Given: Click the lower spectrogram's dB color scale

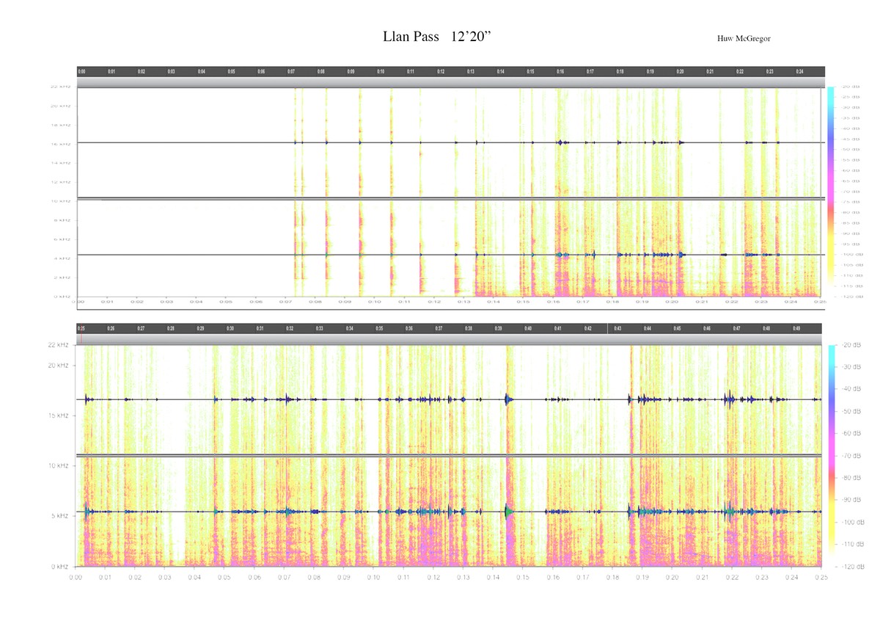Looking at the screenshot, I should click(x=832, y=455).
